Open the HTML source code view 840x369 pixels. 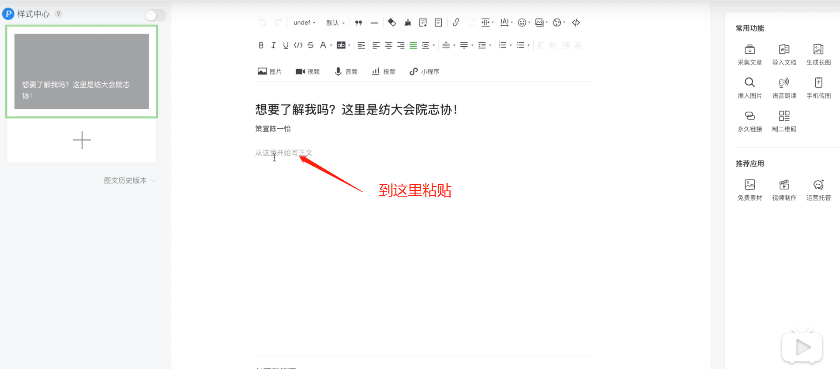pos(576,22)
